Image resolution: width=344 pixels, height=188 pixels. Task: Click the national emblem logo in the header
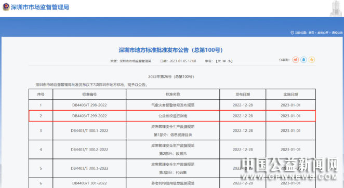click(x=6, y=7)
